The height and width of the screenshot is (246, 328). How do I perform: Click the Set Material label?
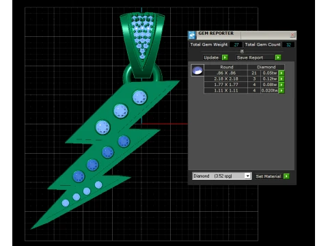click(x=269, y=176)
